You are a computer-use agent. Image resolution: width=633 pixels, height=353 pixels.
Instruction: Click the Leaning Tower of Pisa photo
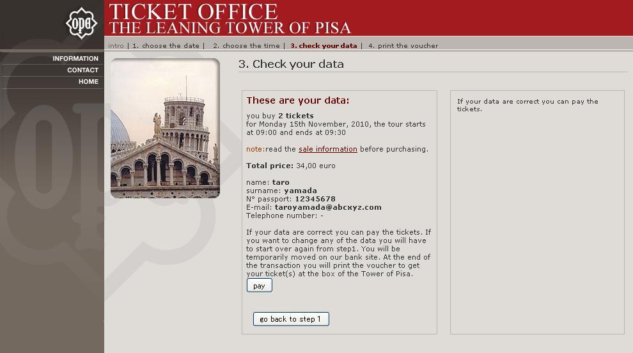point(165,128)
